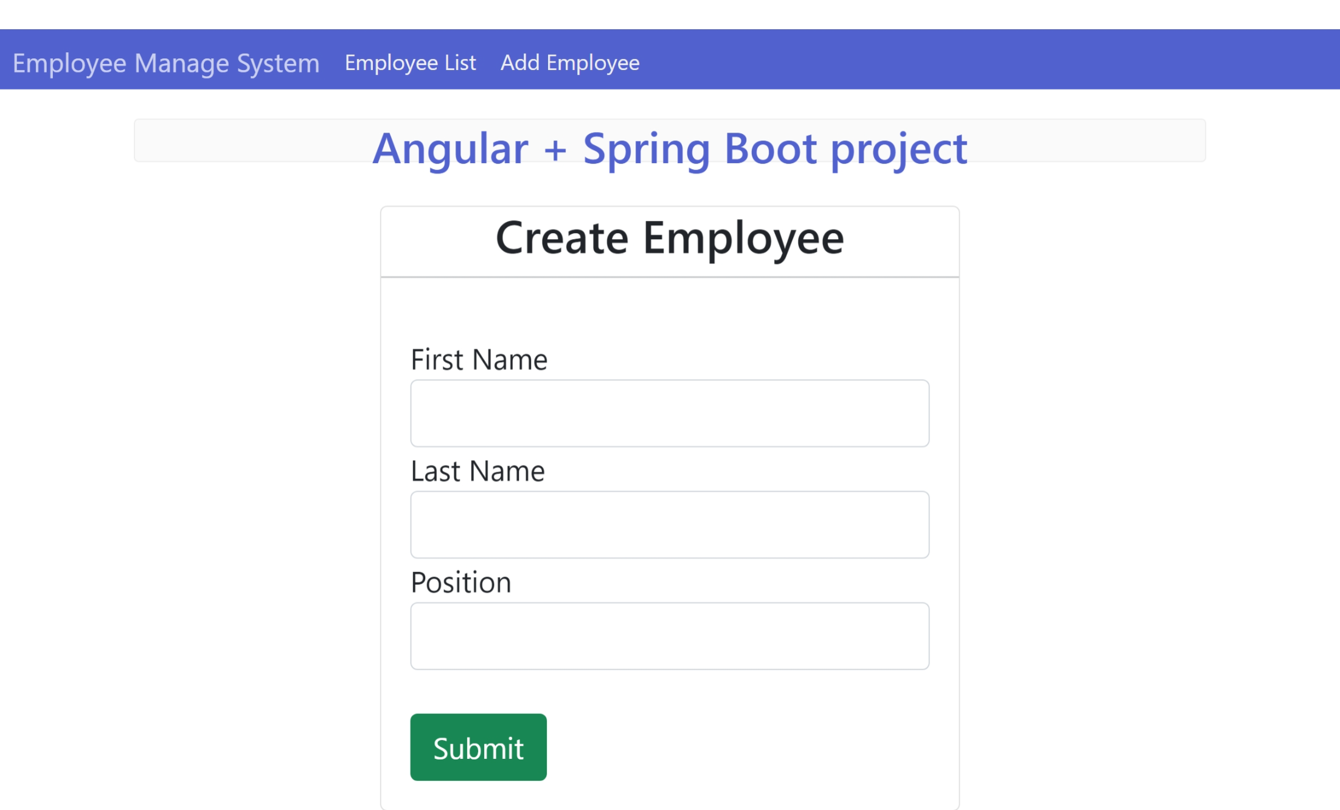Click the Position label text
This screenshot has height=810, width=1340.
(460, 581)
